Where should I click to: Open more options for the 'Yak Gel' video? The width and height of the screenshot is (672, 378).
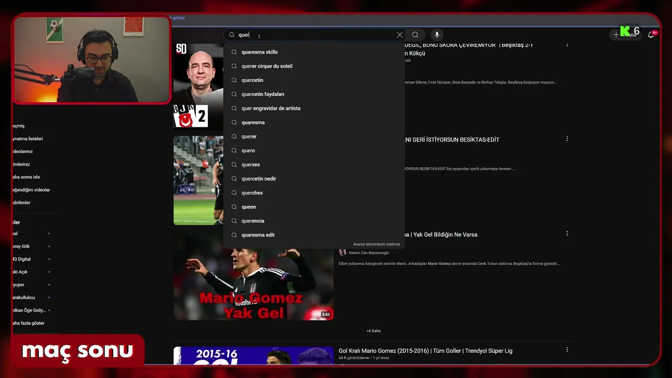click(x=567, y=234)
